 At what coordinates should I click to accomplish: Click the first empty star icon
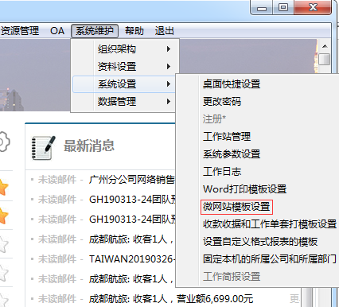(4, 244)
